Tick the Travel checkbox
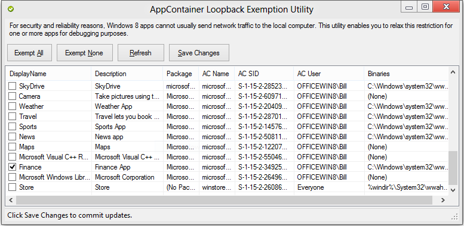464x226 pixels. pos(12,117)
